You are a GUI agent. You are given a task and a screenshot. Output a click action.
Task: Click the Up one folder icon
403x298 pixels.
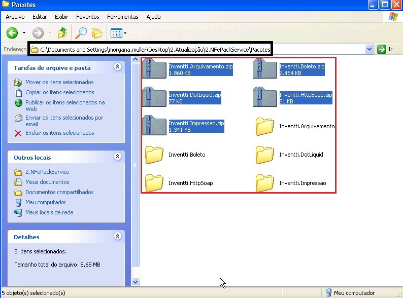[62, 33]
